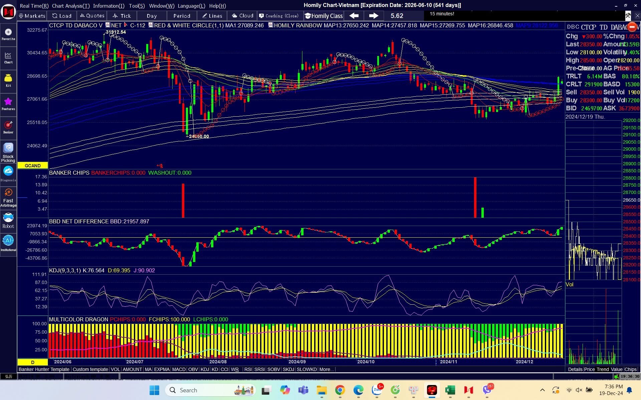Open the Information(I) menu

[109, 6]
